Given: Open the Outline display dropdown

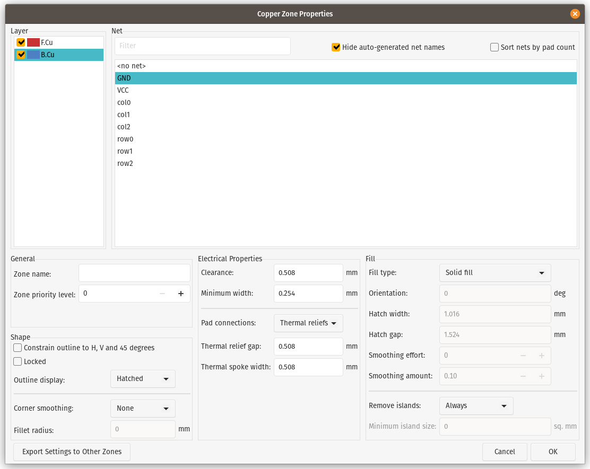Looking at the screenshot, I should pyautogui.click(x=143, y=379).
